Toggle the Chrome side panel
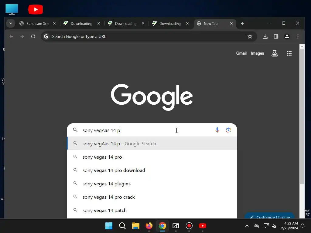The width and height of the screenshot is (311, 233). pos(276,36)
